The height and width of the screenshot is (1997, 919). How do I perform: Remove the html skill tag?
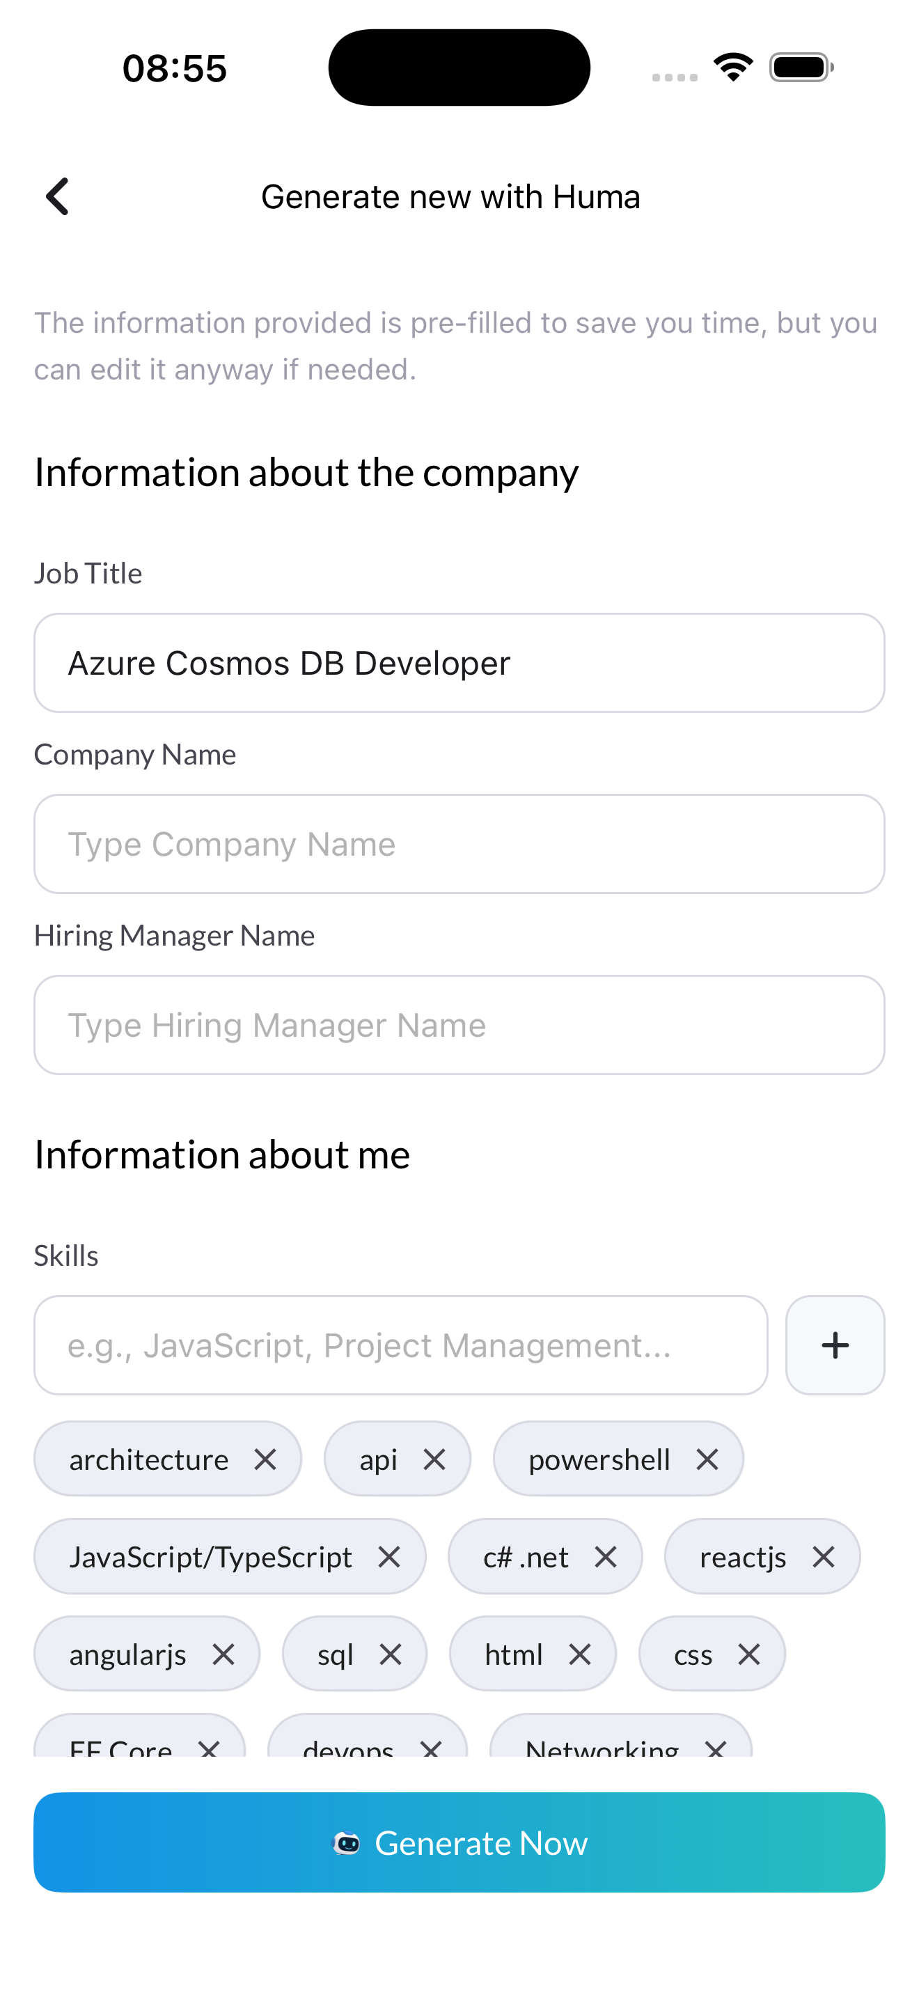click(x=580, y=1654)
